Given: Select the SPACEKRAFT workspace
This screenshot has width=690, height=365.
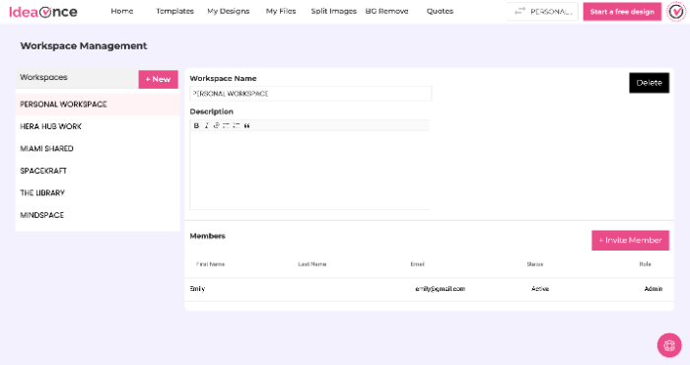Looking at the screenshot, I should [x=98, y=171].
